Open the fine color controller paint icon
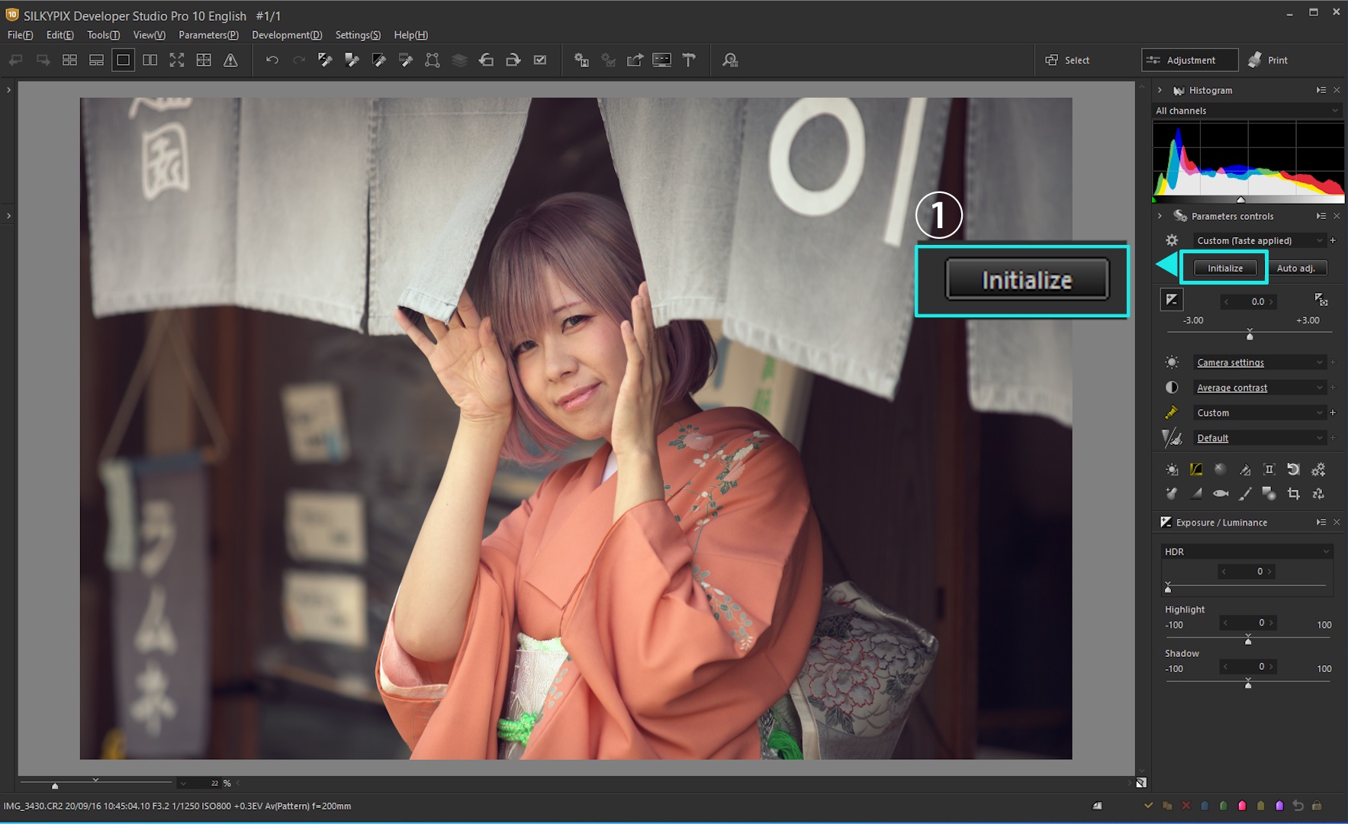The width and height of the screenshot is (1348, 824). tap(1245, 469)
